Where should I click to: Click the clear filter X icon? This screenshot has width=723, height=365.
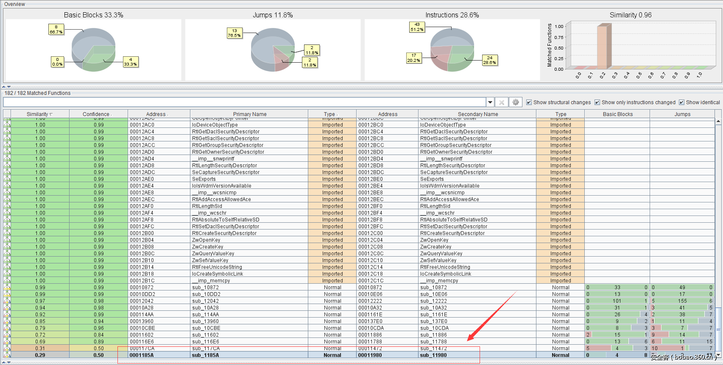502,102
